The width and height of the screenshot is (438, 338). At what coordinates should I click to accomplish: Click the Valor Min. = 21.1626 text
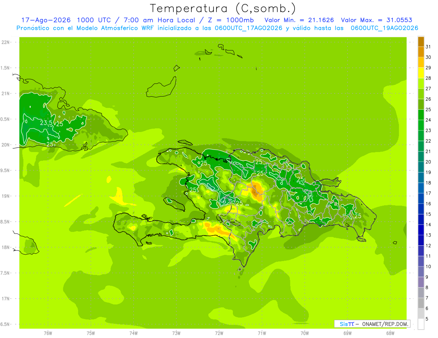(299, 20)
